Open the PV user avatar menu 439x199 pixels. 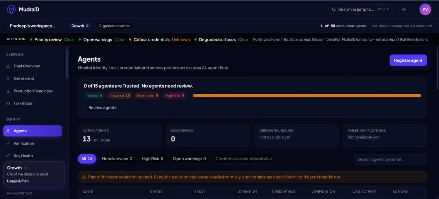(x=425, y=9)
